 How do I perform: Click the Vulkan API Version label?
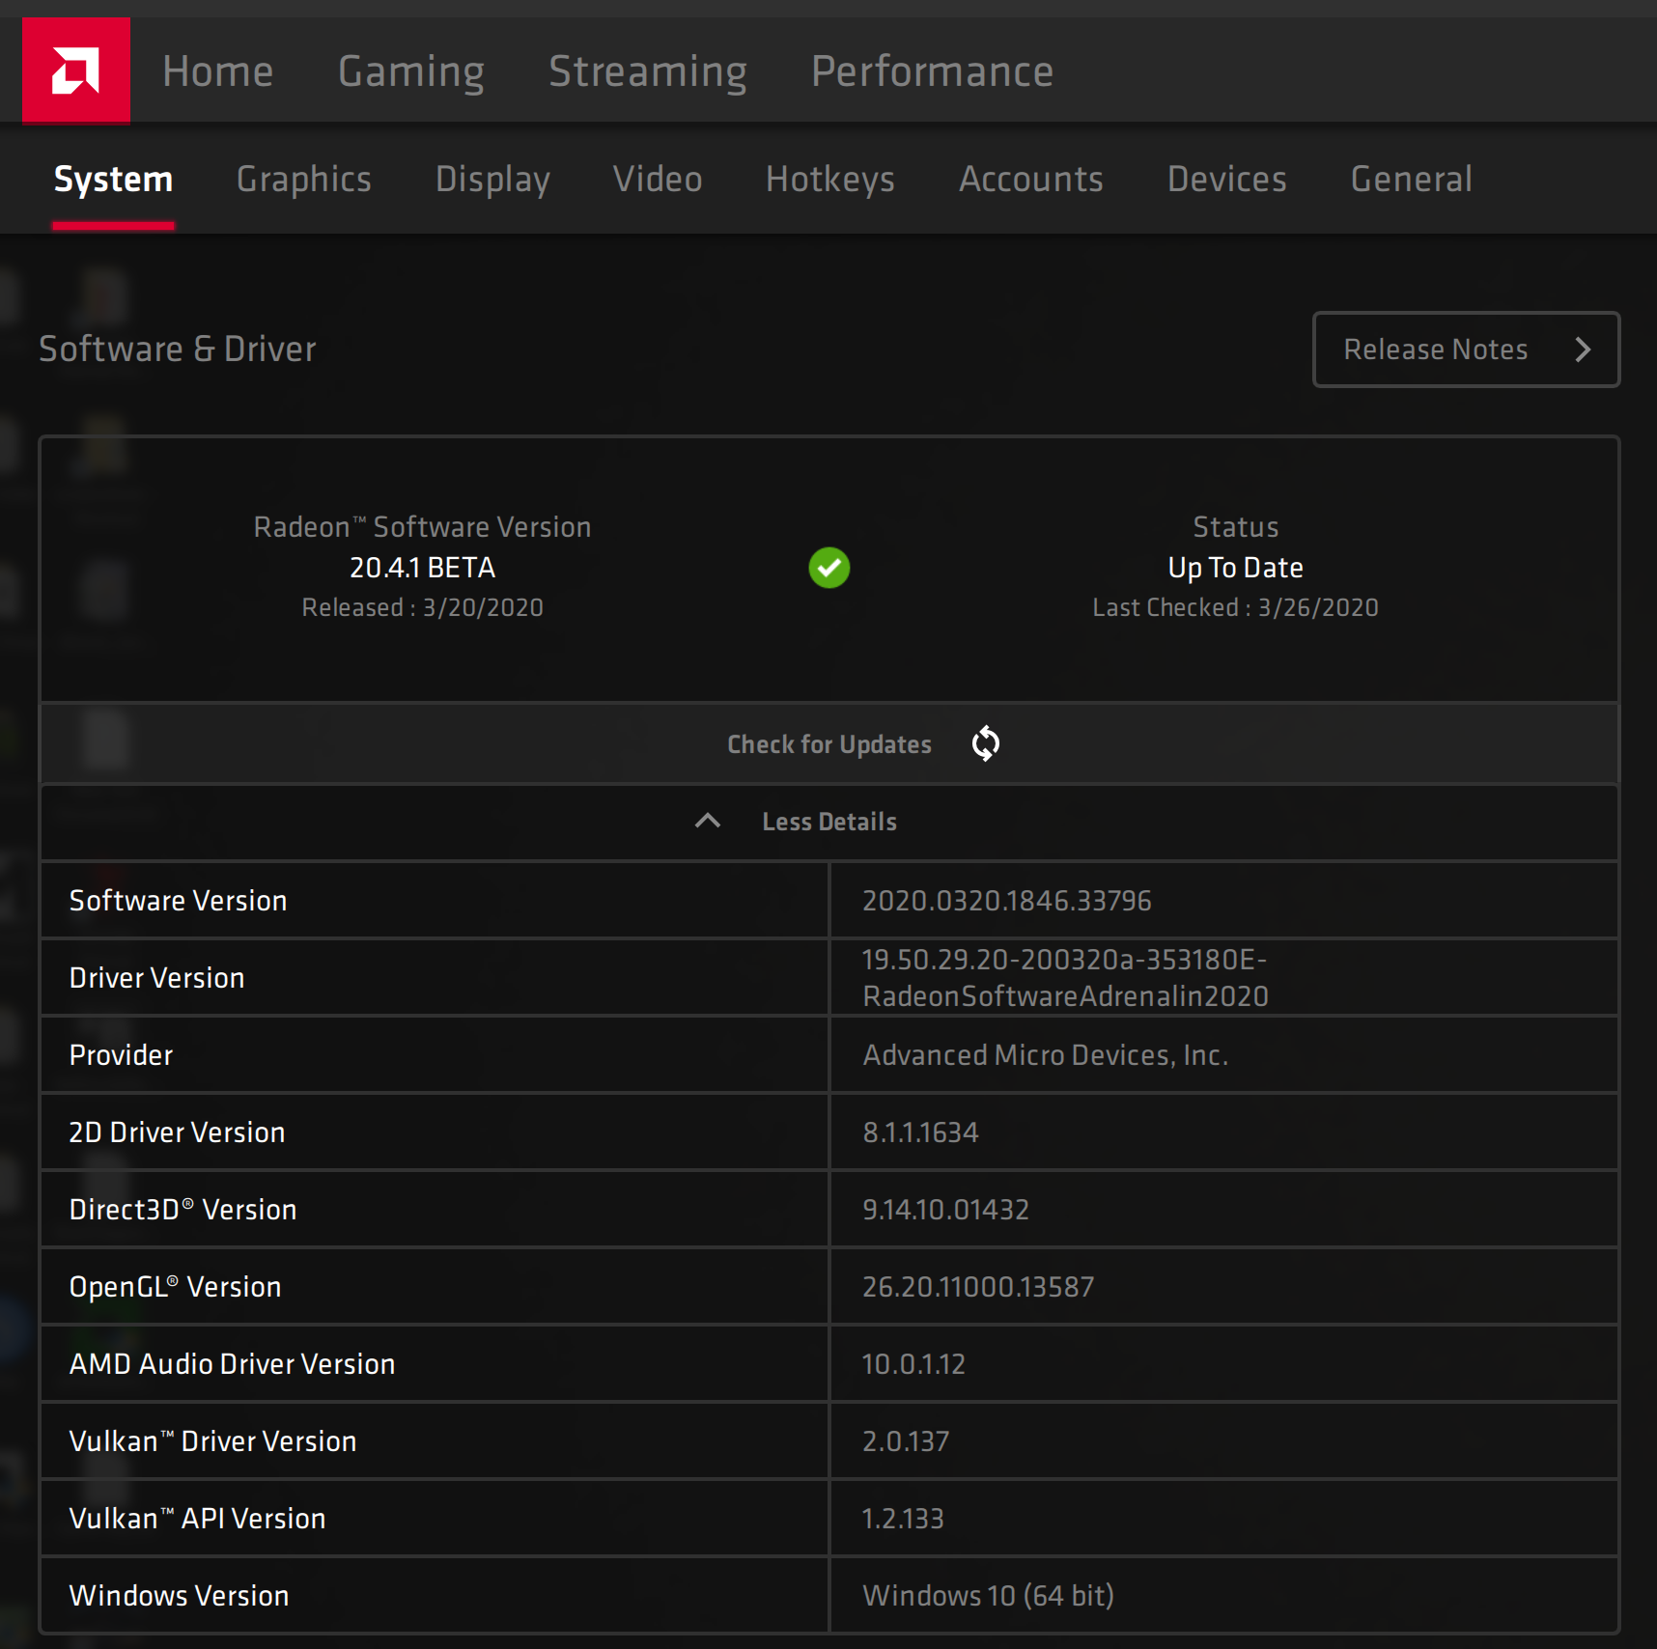pyautogui.click(x=197, y=1519)
